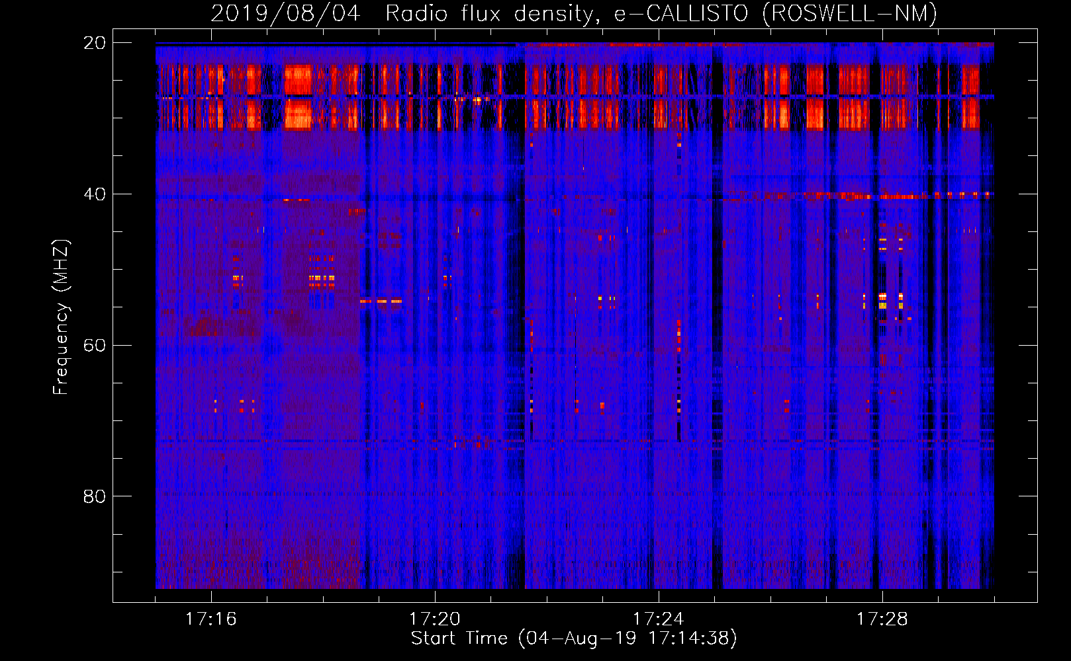Click the plot title 'Radio flux density, e-CALLISTO (ROSWELL-NM)'
This screenshot has height=661, width=1071.
point(661,13)
